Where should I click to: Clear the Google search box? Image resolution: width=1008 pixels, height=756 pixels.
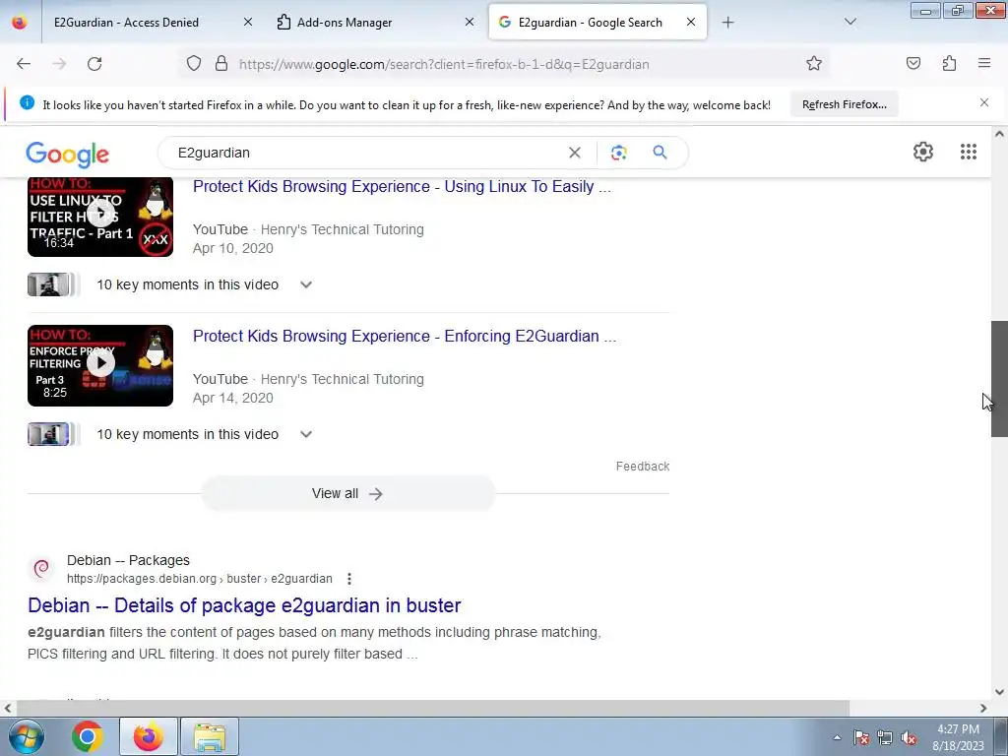[575, 153]
